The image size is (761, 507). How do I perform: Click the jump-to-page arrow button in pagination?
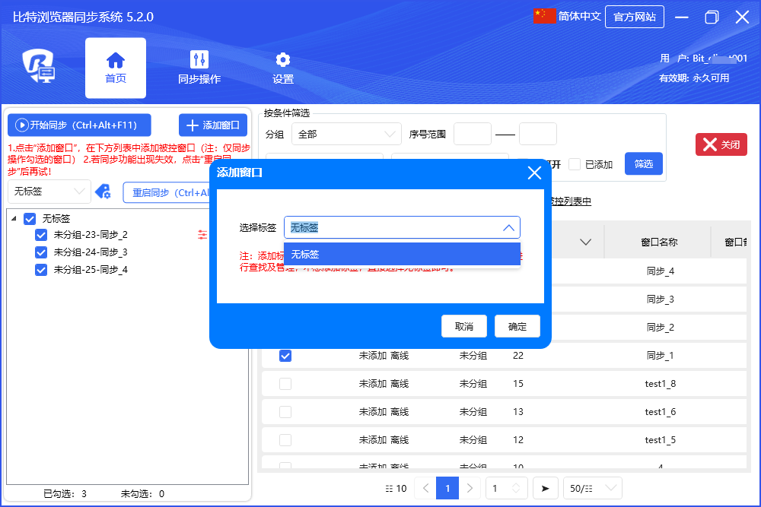545,488
